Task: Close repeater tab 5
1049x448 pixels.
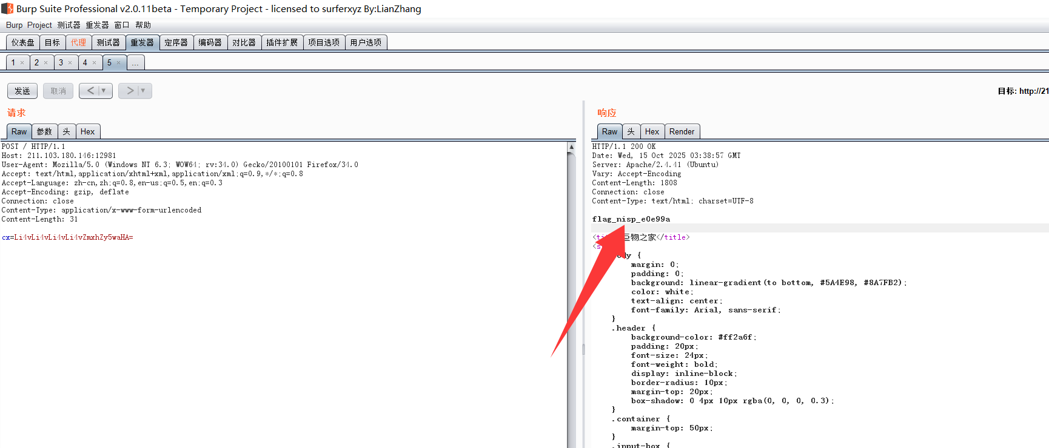Action: (x=118, y=63)
